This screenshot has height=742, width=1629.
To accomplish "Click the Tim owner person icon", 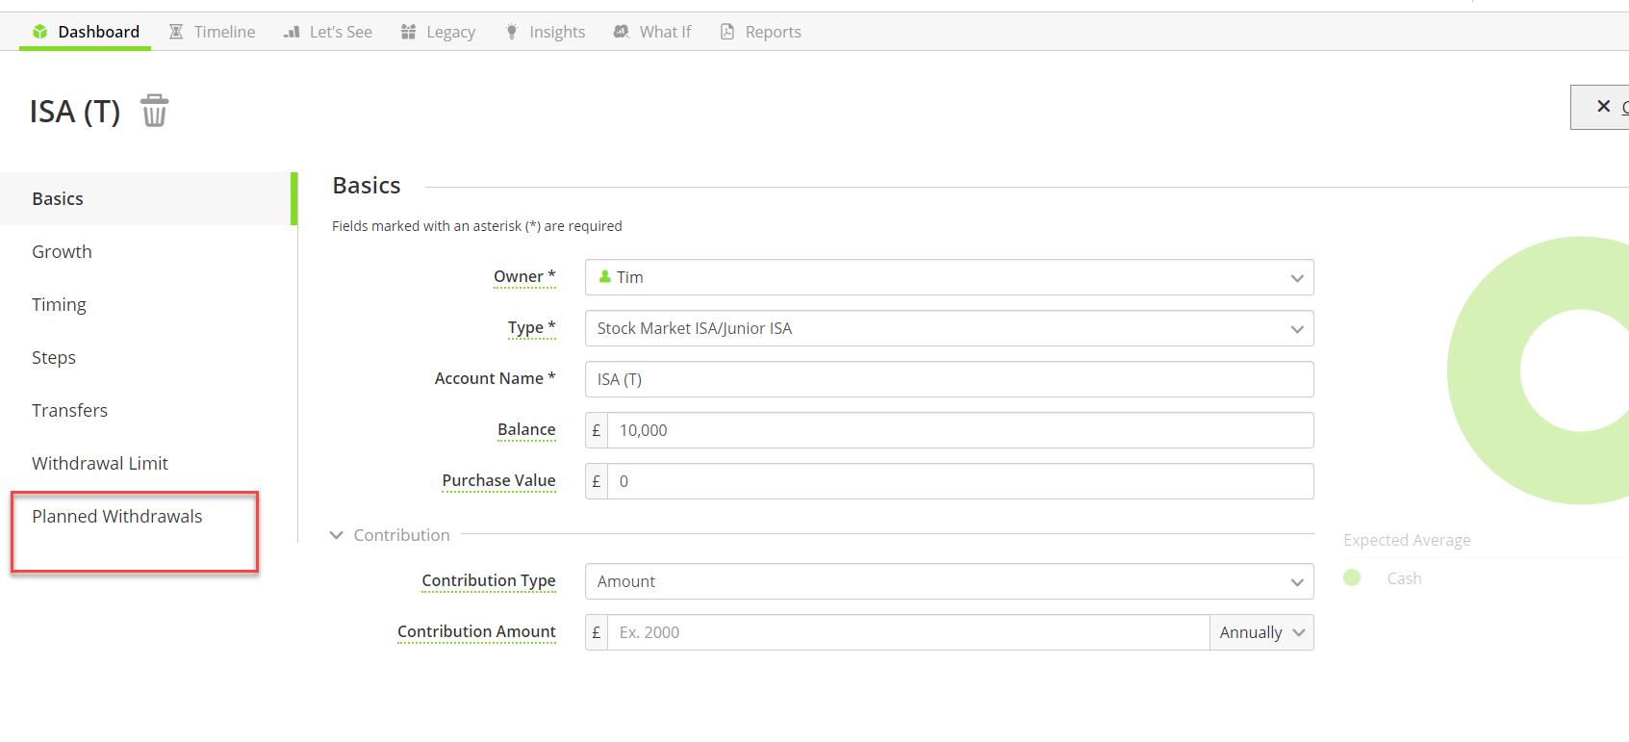I will point(605,276).
